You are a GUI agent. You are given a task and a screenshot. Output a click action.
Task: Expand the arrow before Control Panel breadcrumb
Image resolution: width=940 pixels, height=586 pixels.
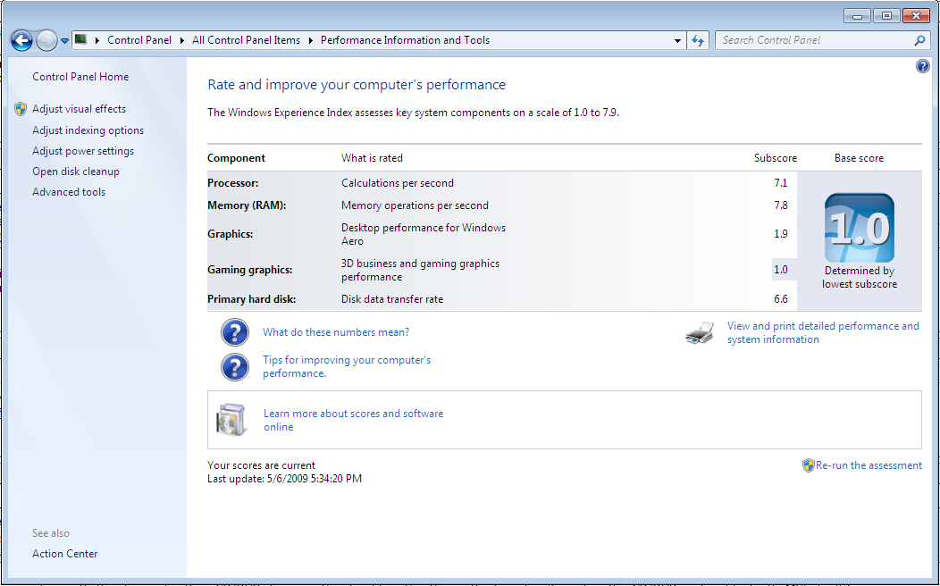click(97, 40)
